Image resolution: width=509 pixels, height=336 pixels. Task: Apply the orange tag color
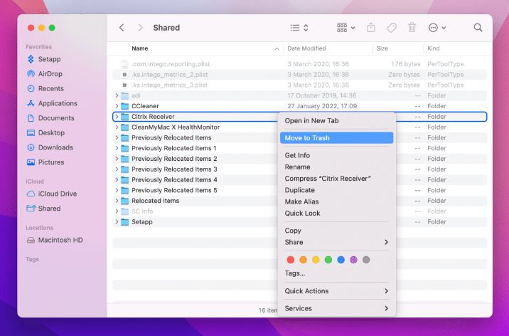tap(303, 260)
